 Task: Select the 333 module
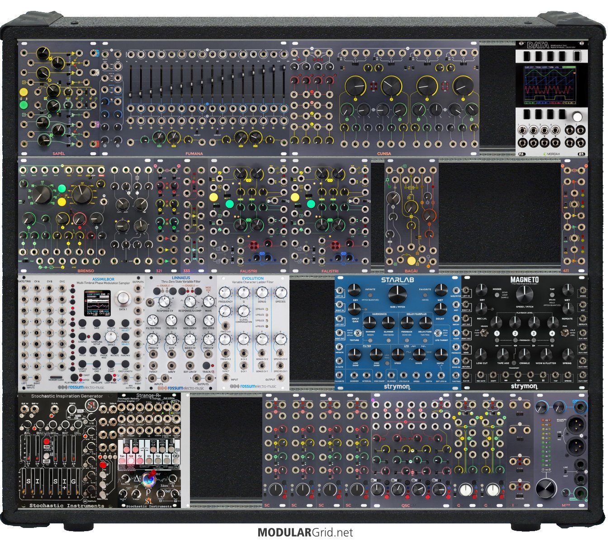pyautogui.click(x=194, y=215)
